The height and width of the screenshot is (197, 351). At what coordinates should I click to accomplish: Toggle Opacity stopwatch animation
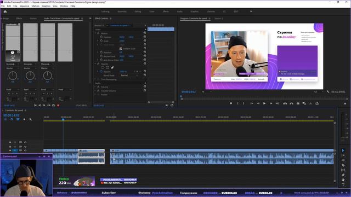click(x=101, y=72)
